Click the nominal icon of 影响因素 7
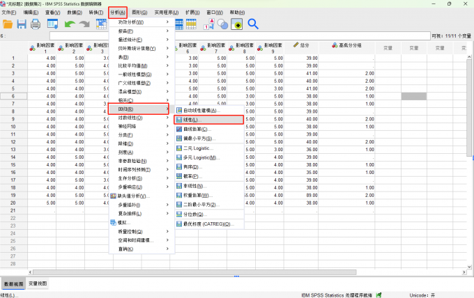The height and width of the screenshot is (298, 474). (x=203, y=48)
